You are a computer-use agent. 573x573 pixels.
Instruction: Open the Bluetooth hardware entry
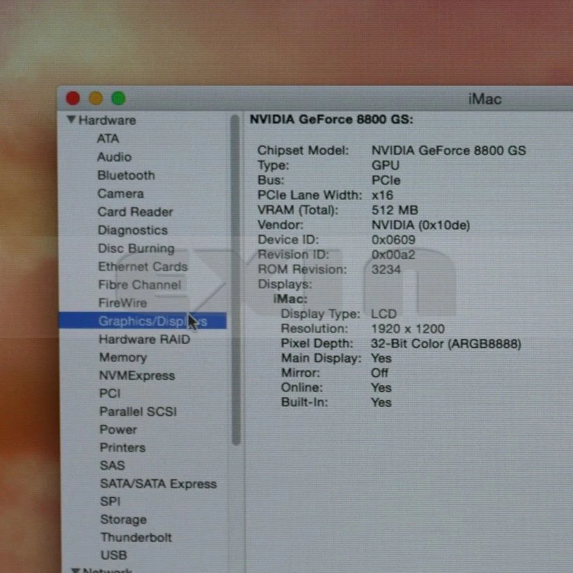coord(126,175)
